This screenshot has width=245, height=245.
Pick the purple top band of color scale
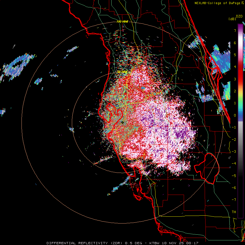coord(240,27)
